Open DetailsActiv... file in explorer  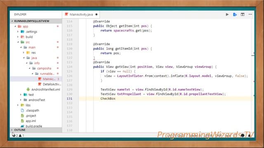(x=52, y=84)
